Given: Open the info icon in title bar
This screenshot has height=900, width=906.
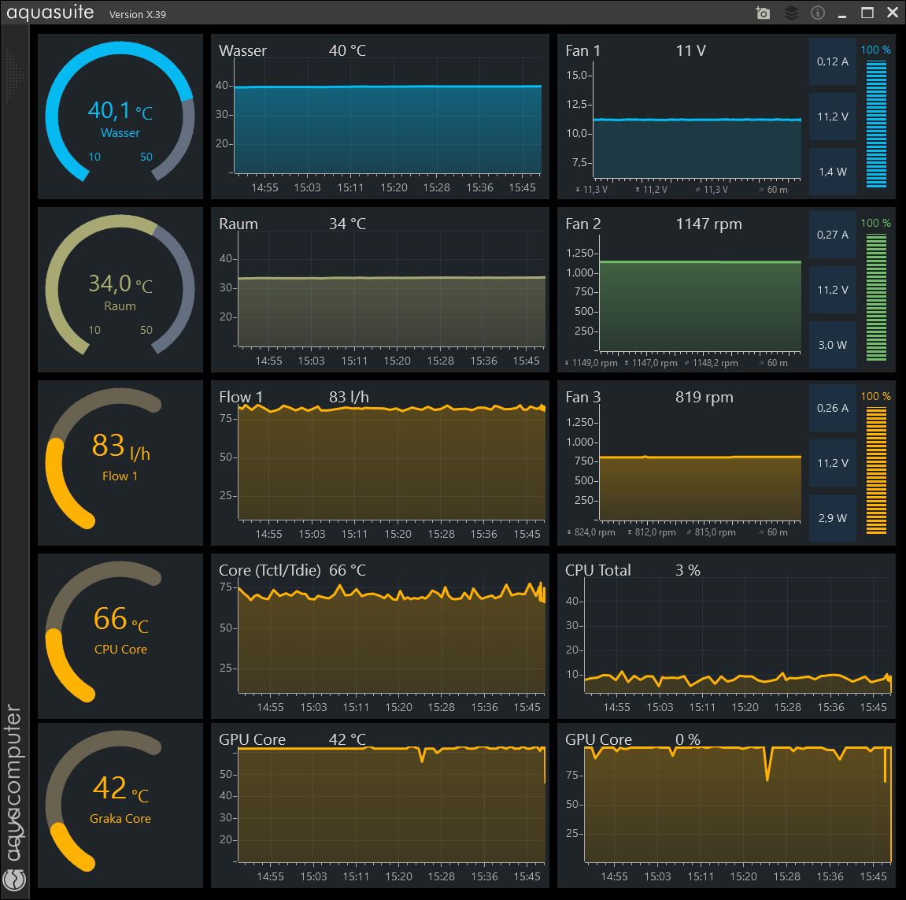Looking at the screenshot, I should tap(818, 13).
